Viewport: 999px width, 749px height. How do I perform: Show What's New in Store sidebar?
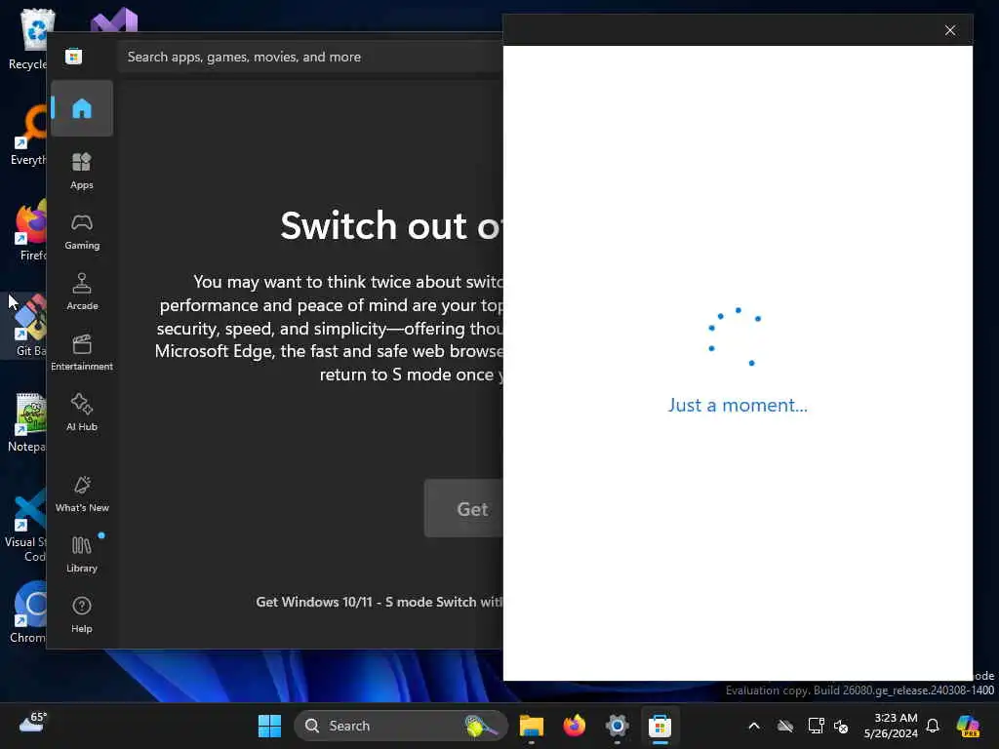point(82,493)
